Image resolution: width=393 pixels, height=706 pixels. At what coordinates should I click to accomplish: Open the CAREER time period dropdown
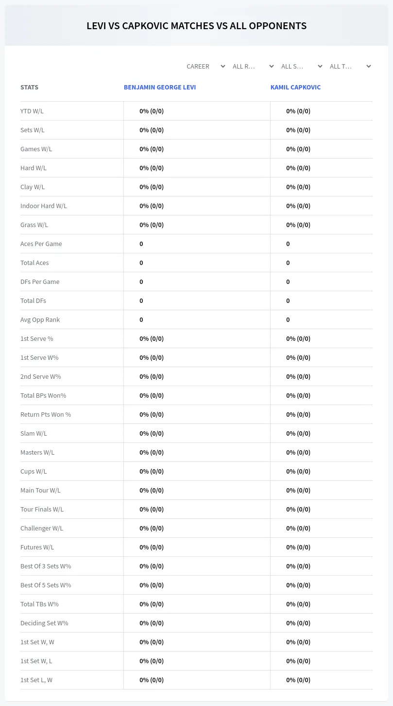coord(205,66)
